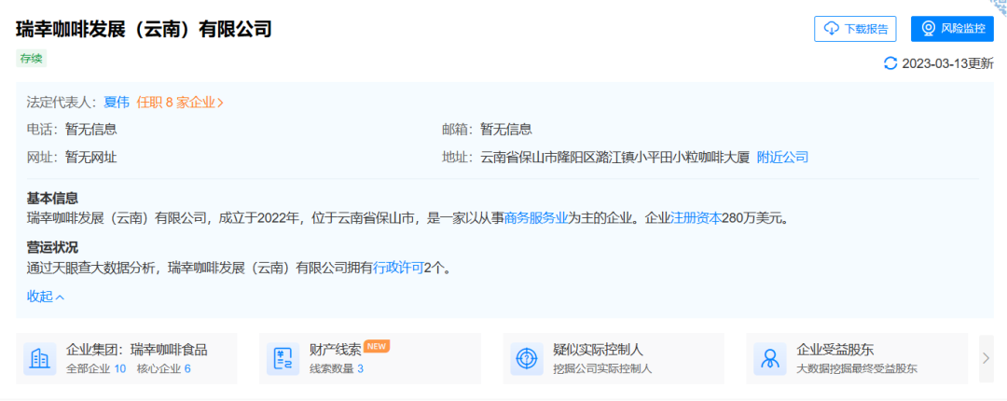Open 企业受益股东 card title
This screenshot has width=1007, height=401.
(x=835, y=350)
